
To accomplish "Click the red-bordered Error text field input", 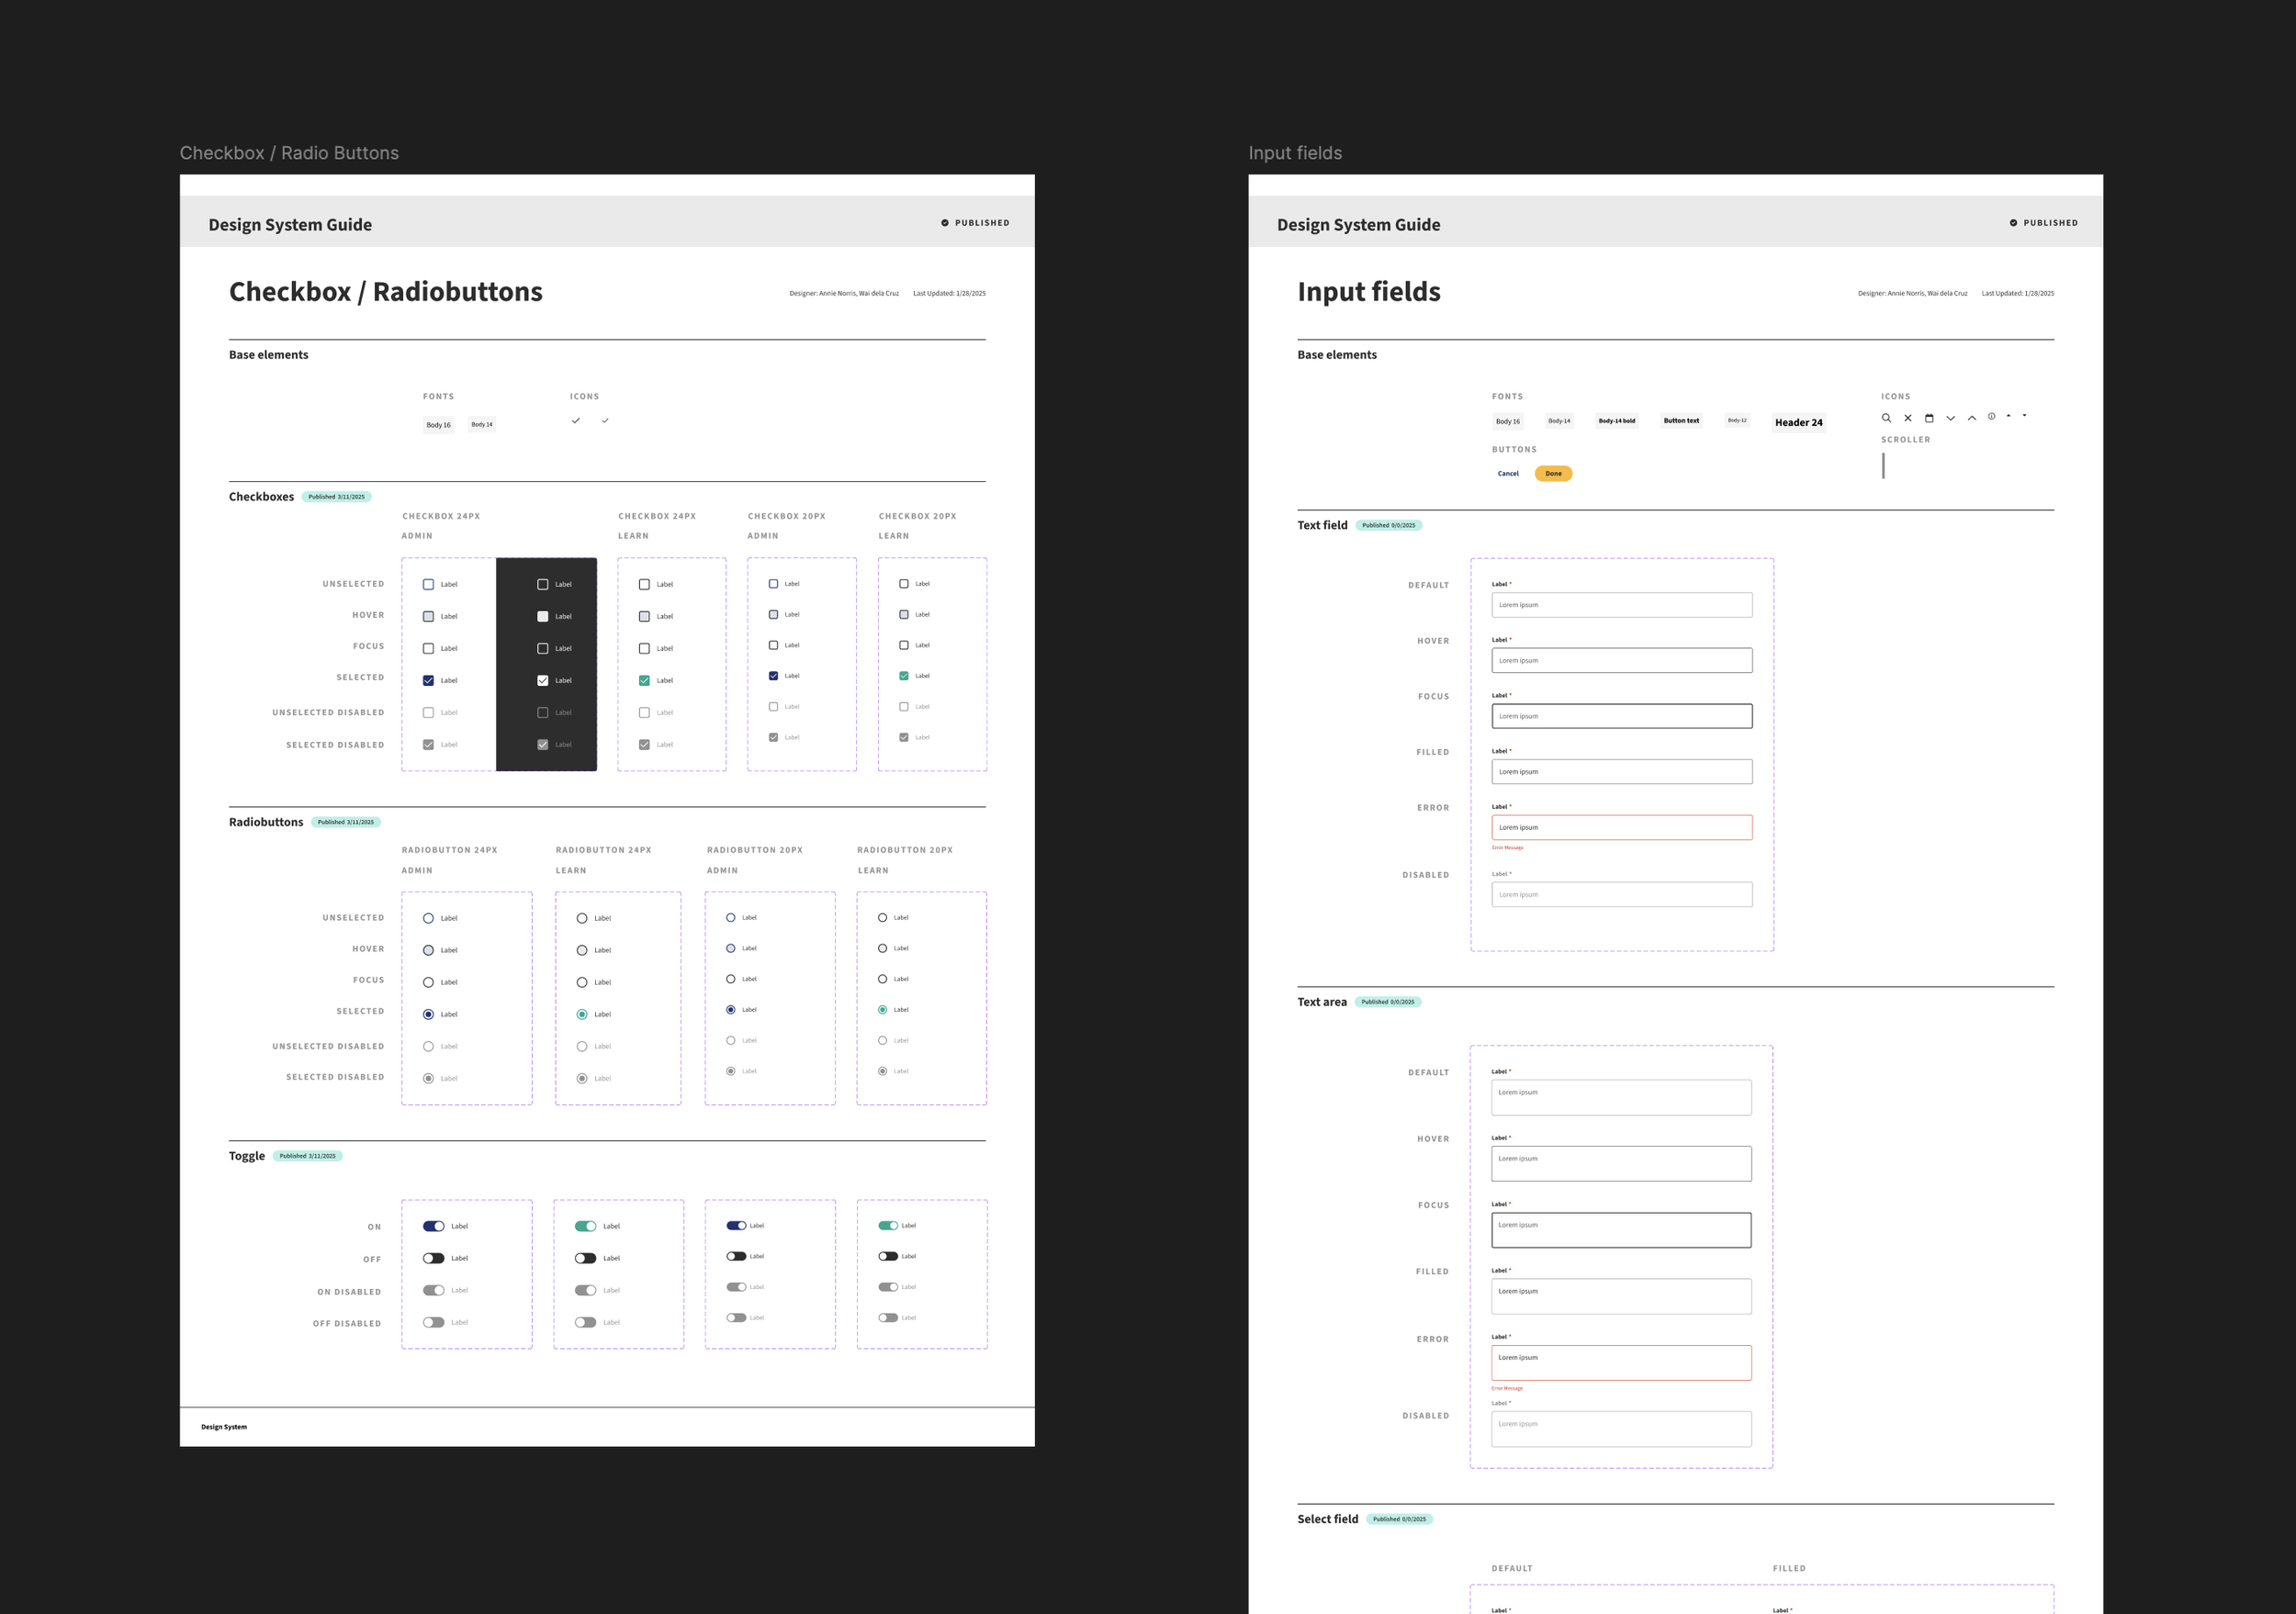I will click(1621, 827).
